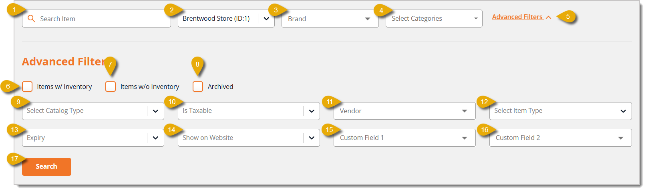Check Items w/ Inventory checkbox

(27, 87)
